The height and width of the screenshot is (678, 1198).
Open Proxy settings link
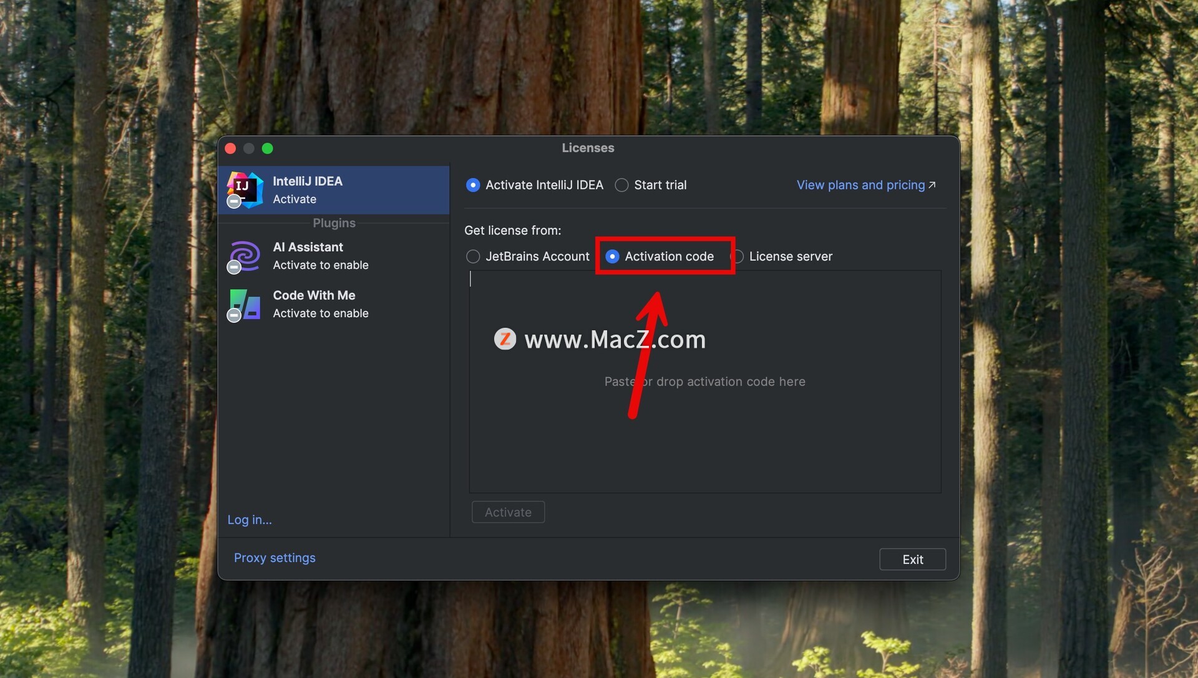[x=275, y=558]
